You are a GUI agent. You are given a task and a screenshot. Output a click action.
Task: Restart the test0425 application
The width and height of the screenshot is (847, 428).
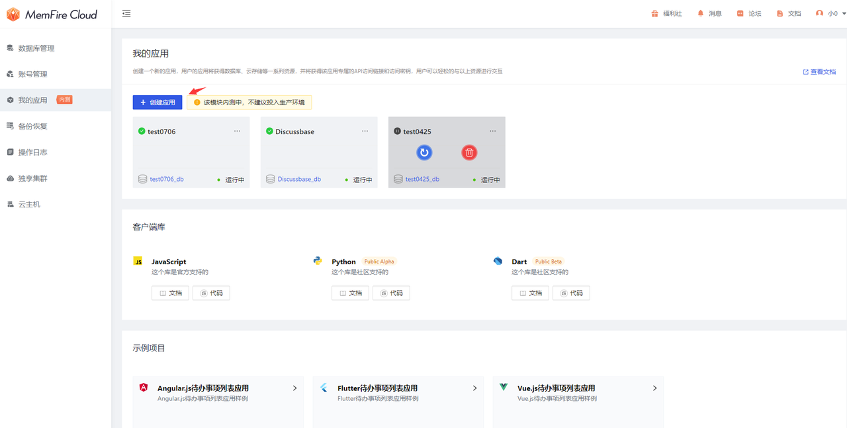[x=424, y=153]
